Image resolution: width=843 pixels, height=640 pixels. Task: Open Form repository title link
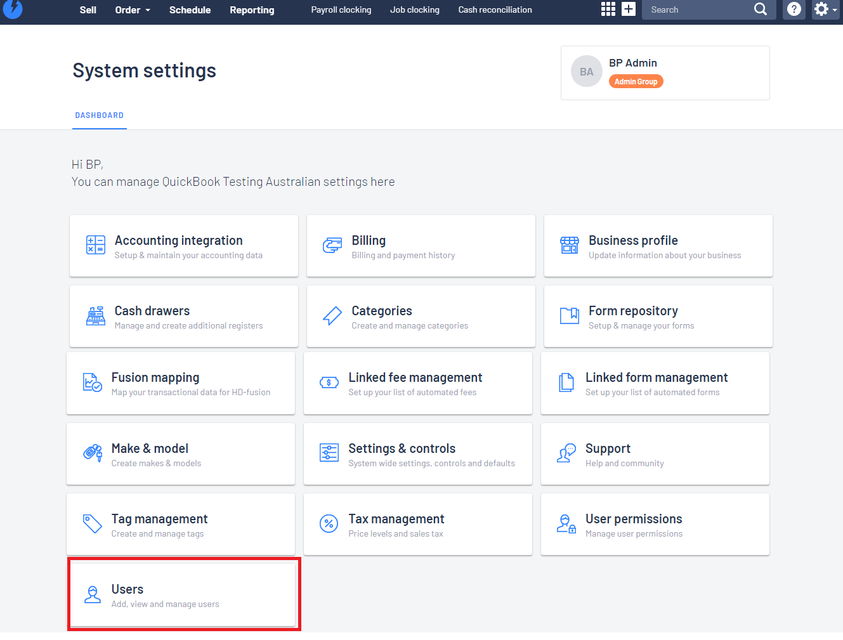pyautogui.click(x=633, y=311)
